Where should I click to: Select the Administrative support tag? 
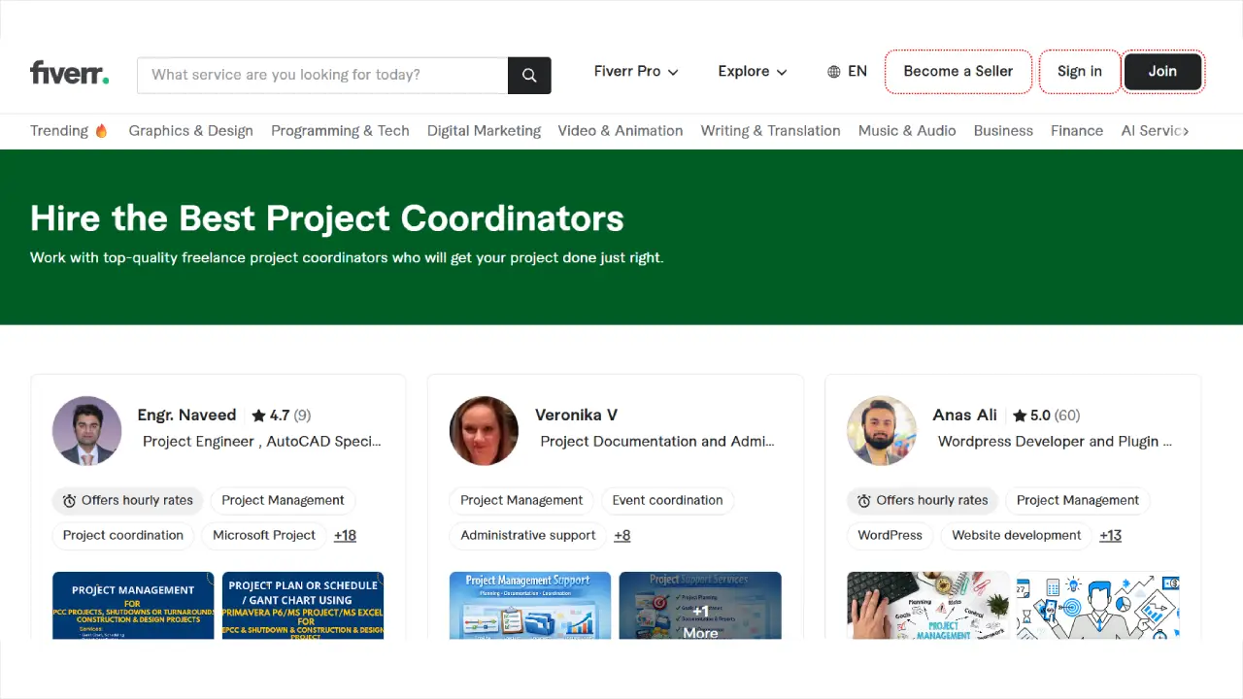528,536
